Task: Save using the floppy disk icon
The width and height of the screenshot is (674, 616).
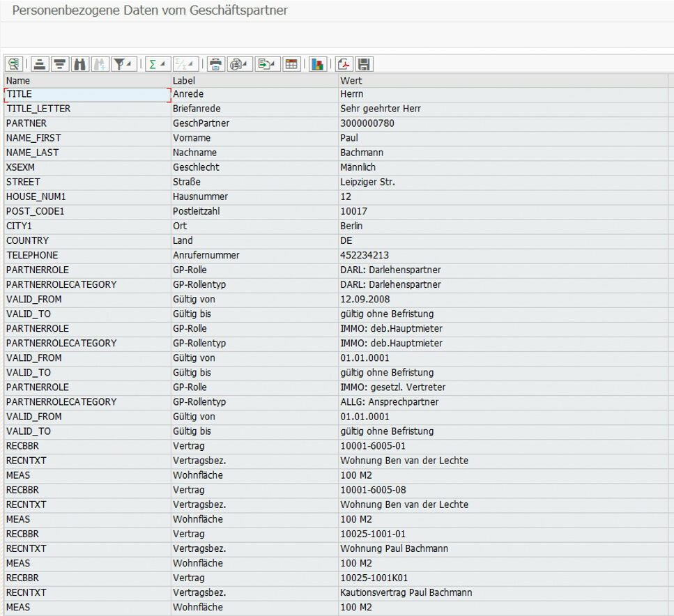Action: coord(363,64)
